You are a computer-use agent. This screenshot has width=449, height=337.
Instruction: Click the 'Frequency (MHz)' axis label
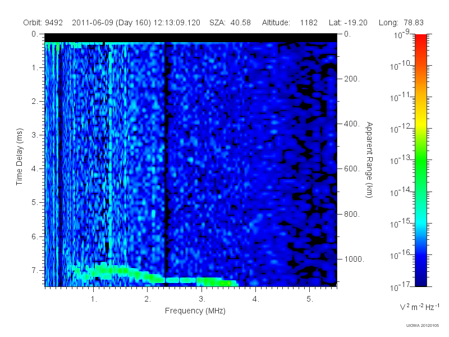[195, 311]
